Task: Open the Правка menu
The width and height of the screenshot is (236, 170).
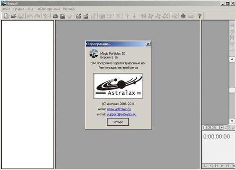Action: click(19, 9)
